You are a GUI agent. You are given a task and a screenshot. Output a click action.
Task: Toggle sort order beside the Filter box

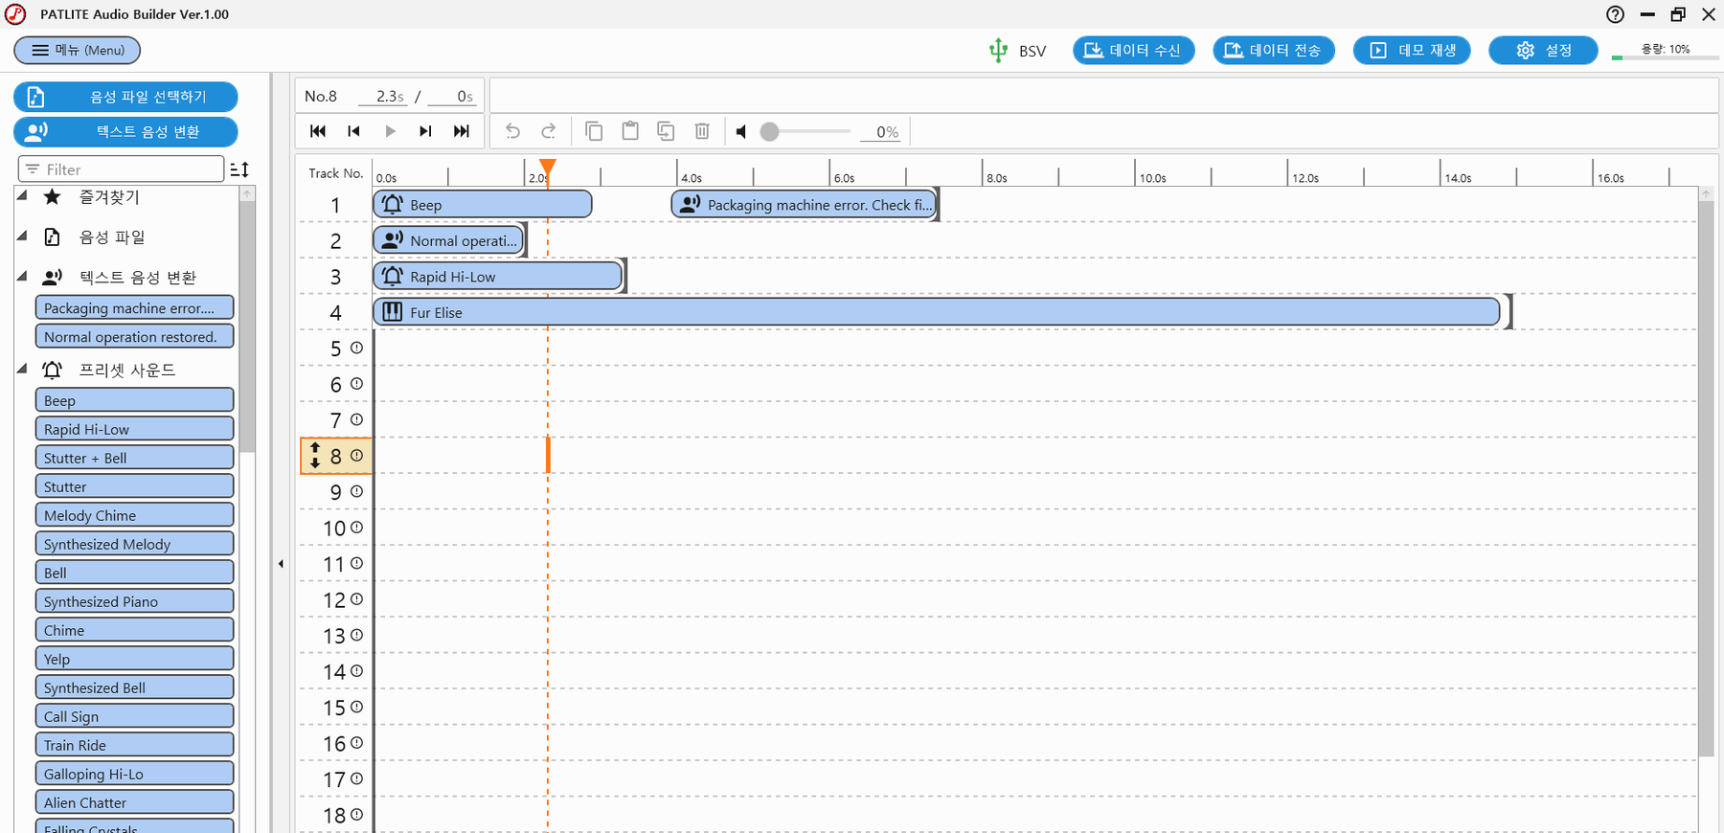coord(239,169)
